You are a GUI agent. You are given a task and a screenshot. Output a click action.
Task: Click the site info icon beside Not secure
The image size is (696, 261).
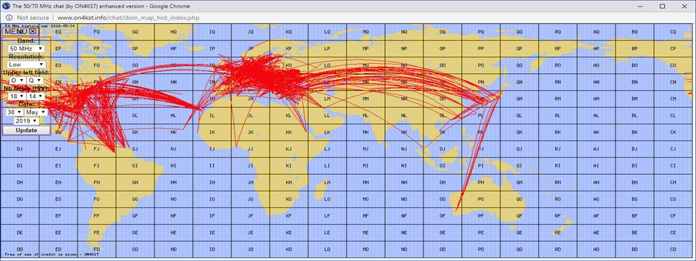9,17
